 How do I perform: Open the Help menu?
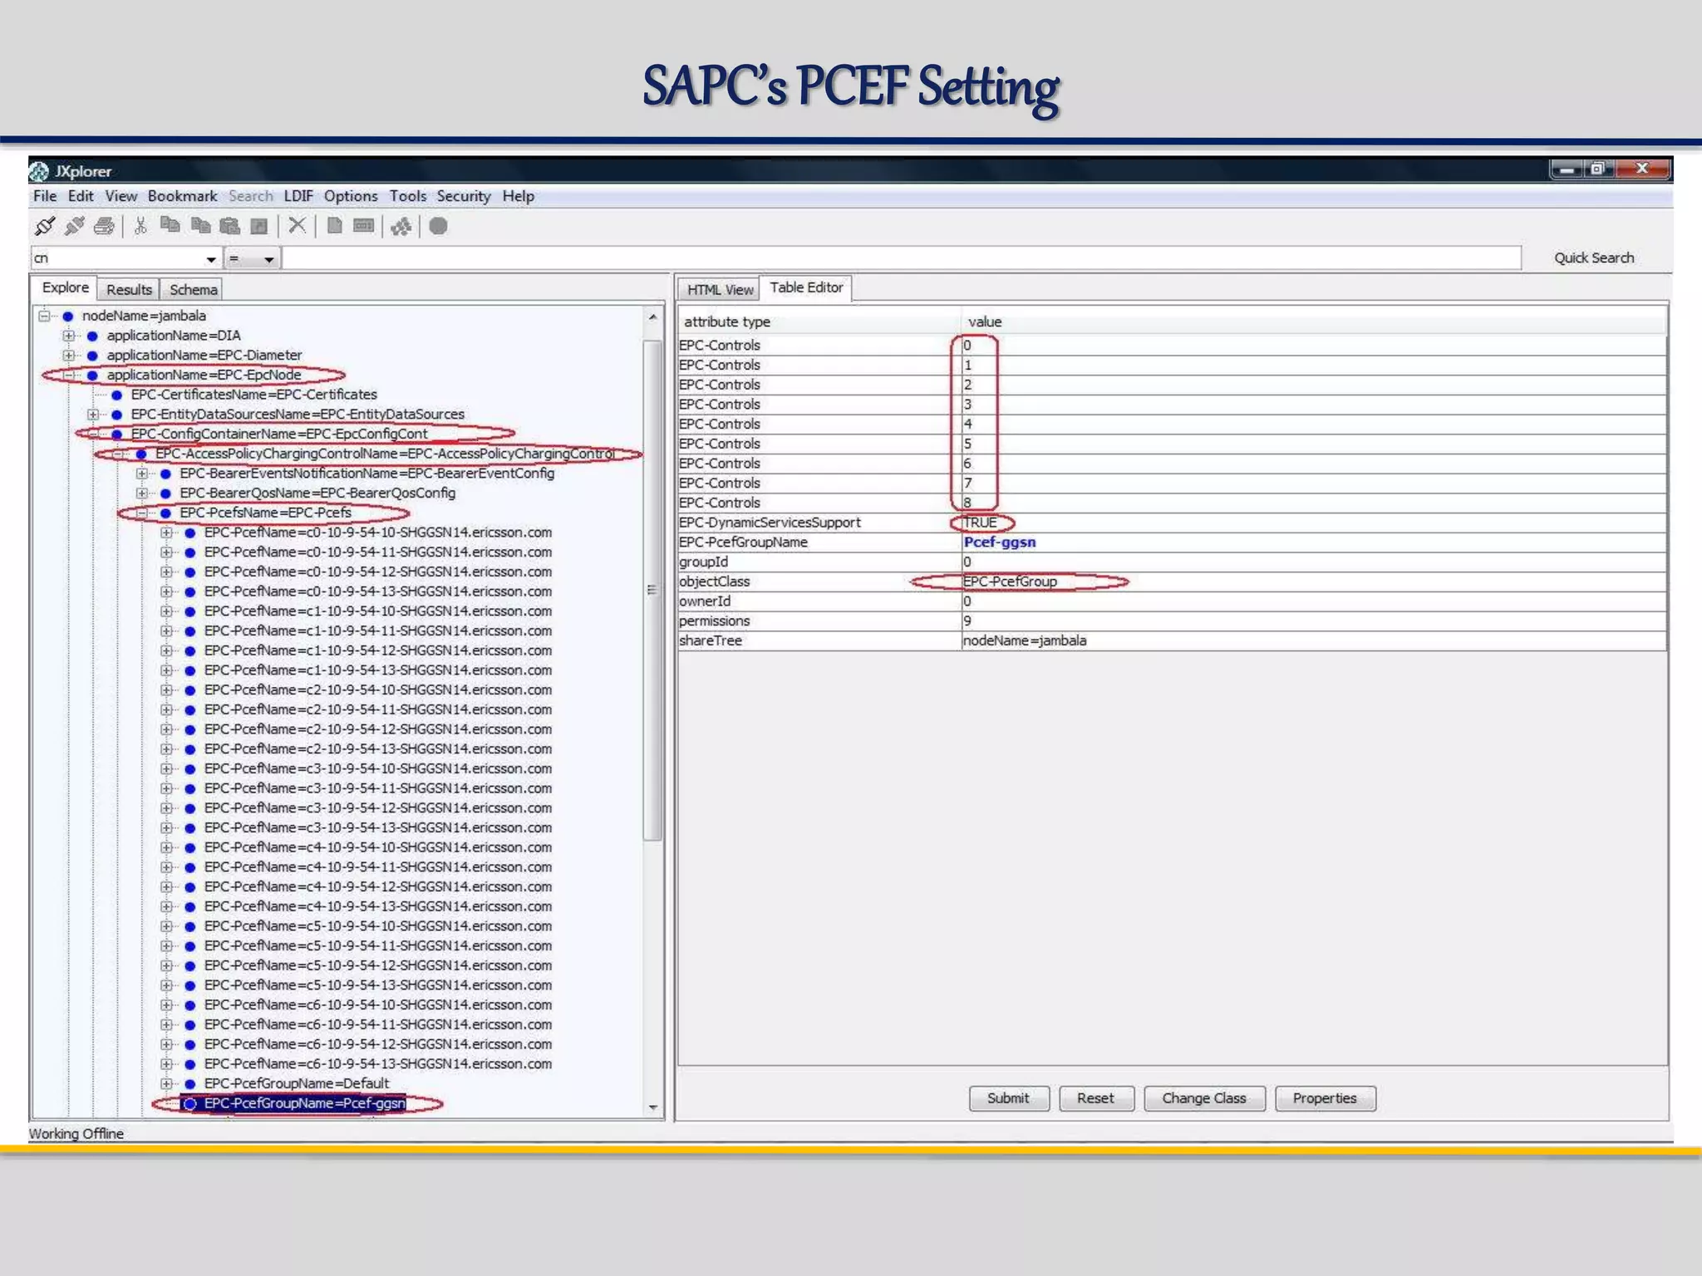pyautogui.click(x=519, y=196)
